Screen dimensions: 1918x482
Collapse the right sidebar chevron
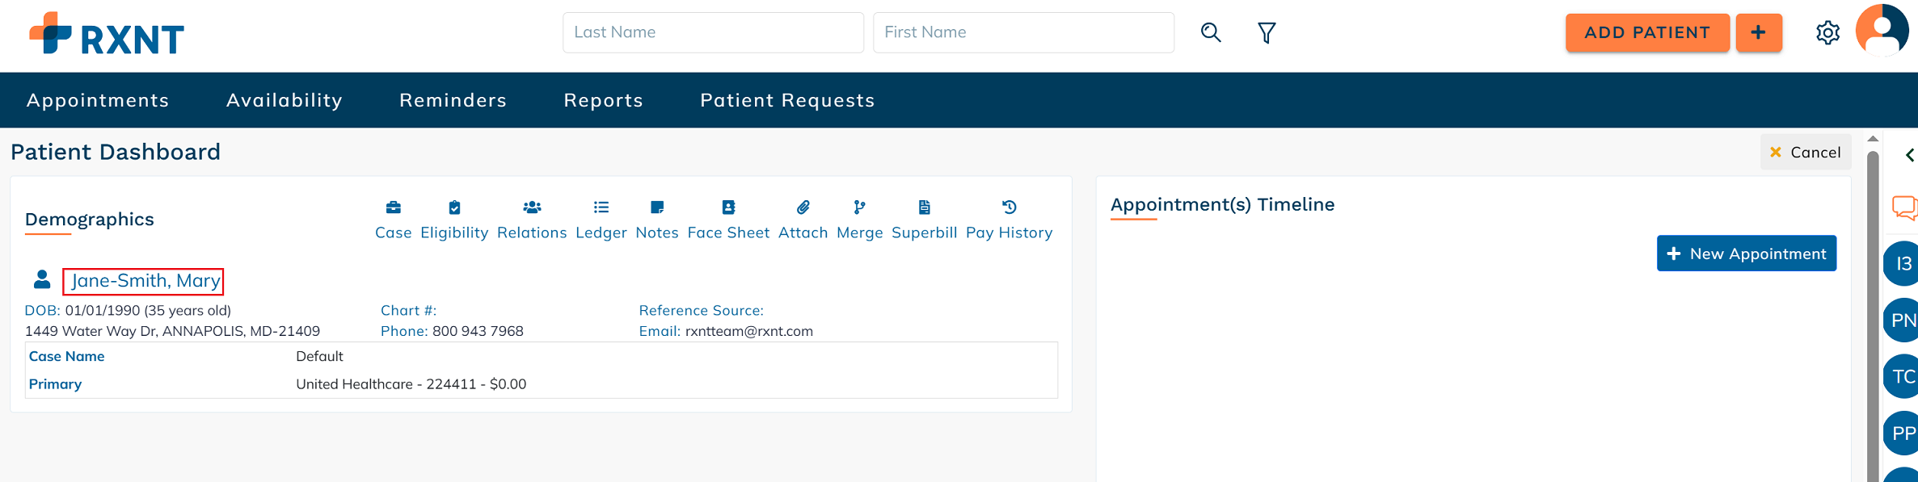pos(1909,155)
